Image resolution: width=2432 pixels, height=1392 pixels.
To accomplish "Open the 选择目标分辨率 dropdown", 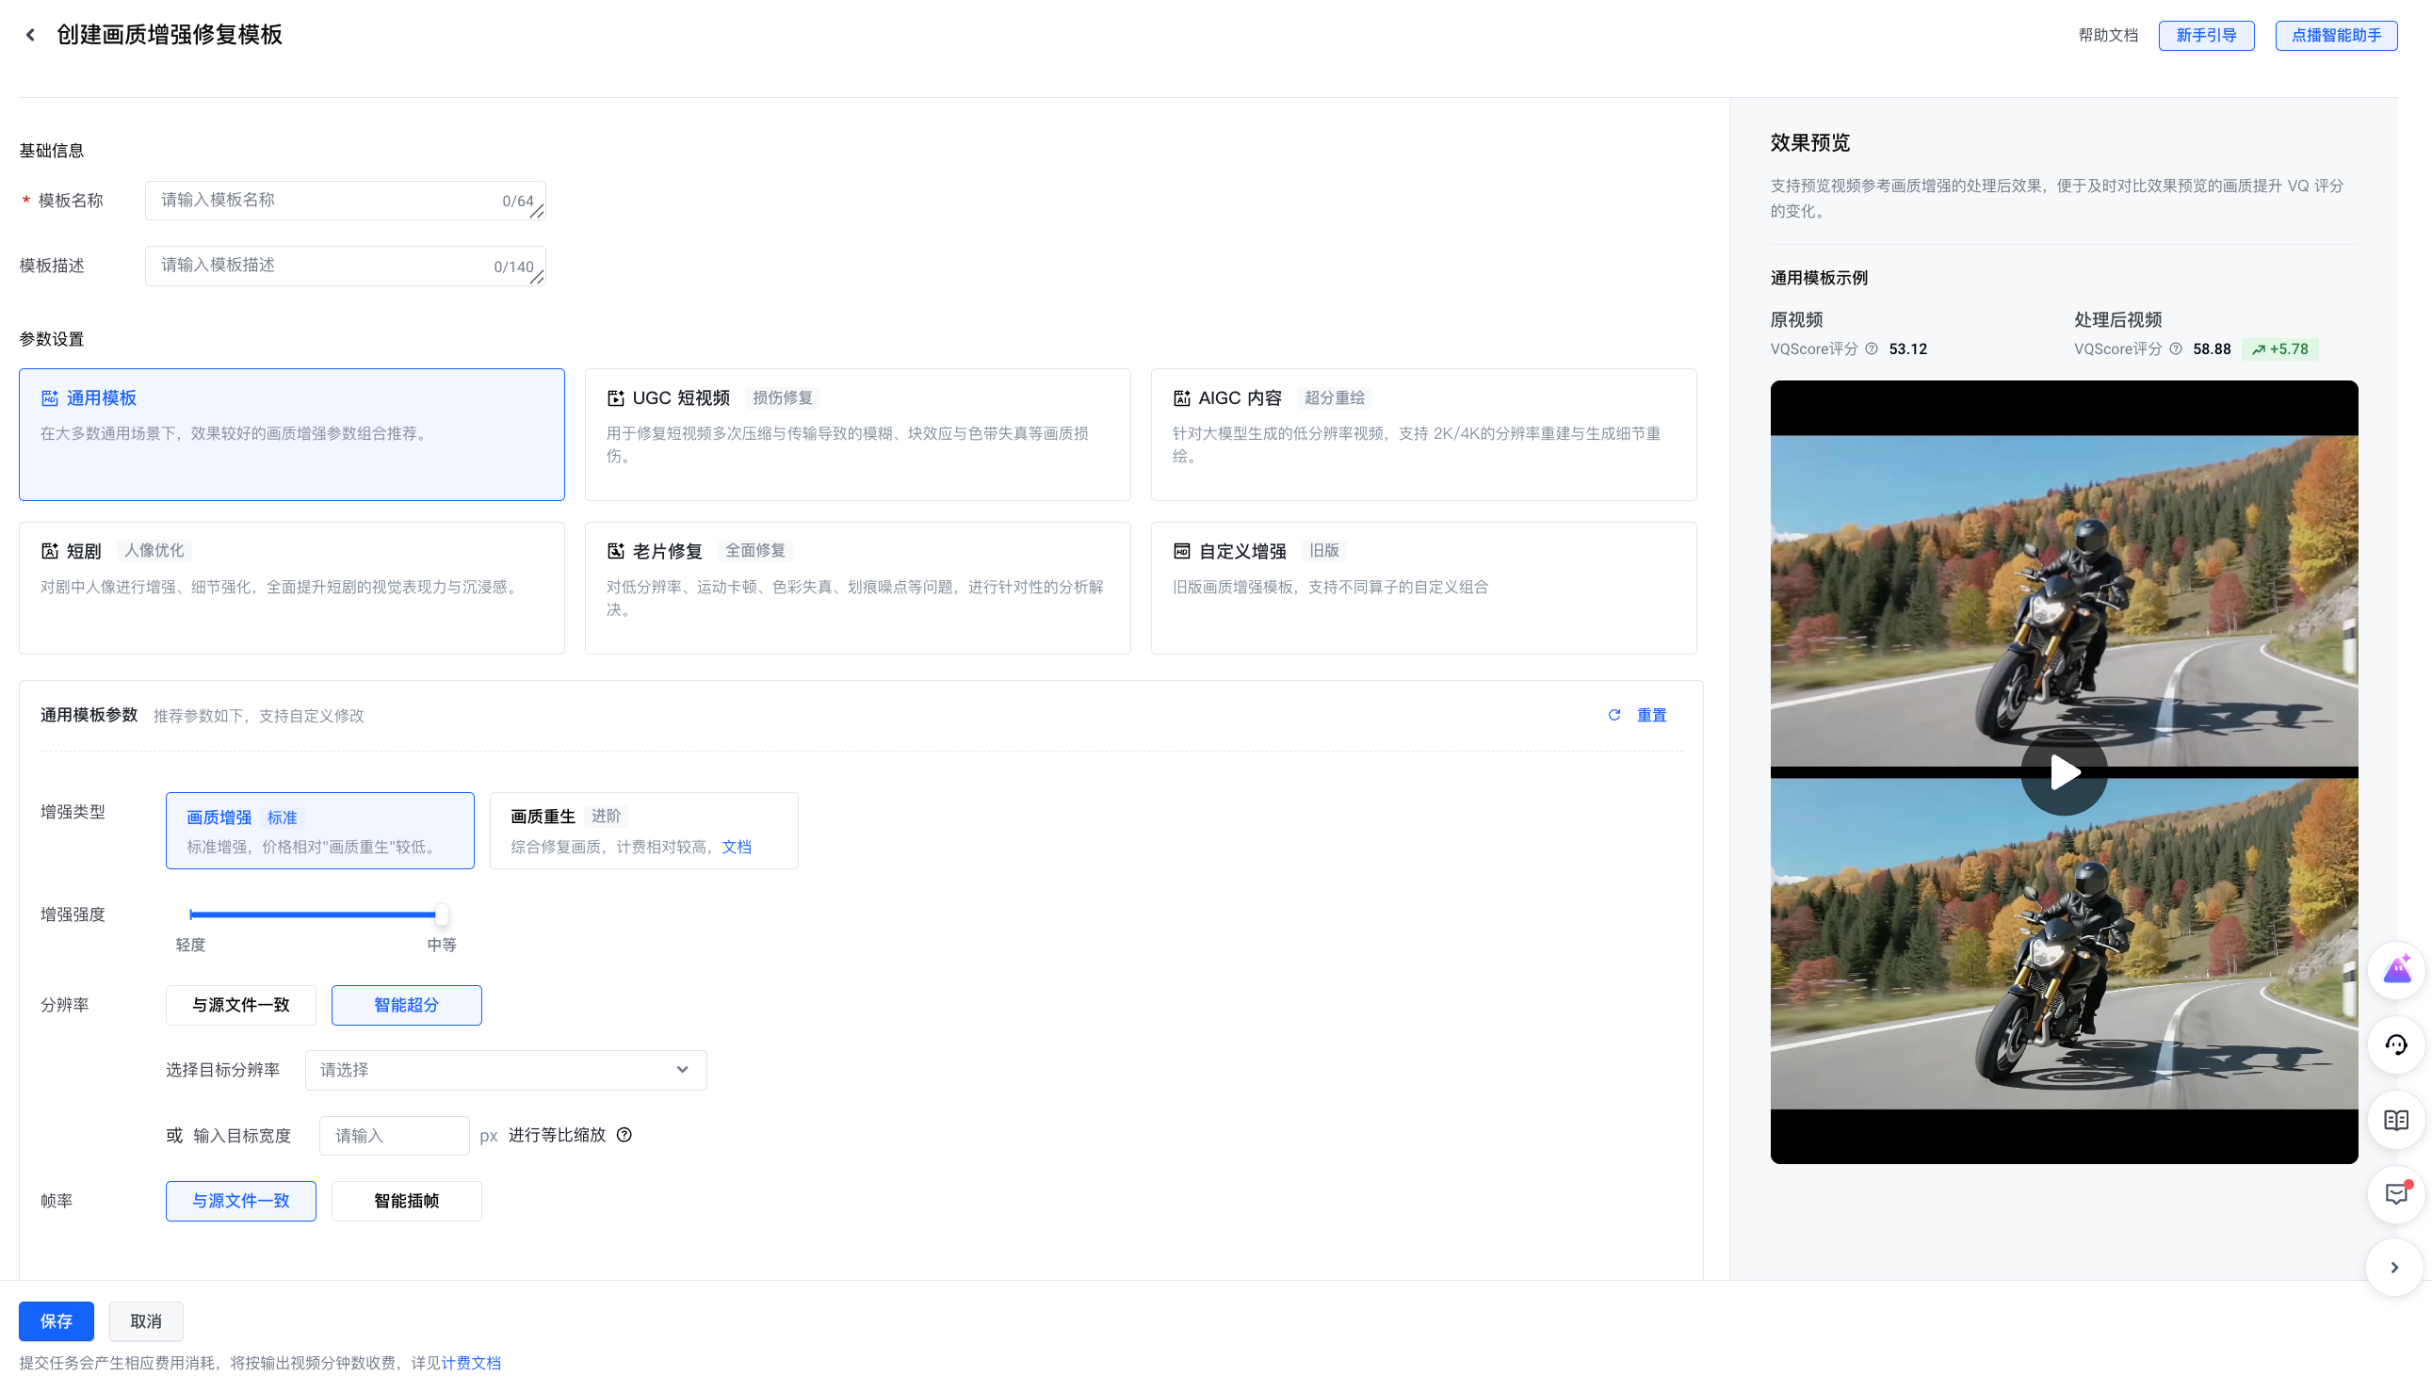I will point(505,1070).
